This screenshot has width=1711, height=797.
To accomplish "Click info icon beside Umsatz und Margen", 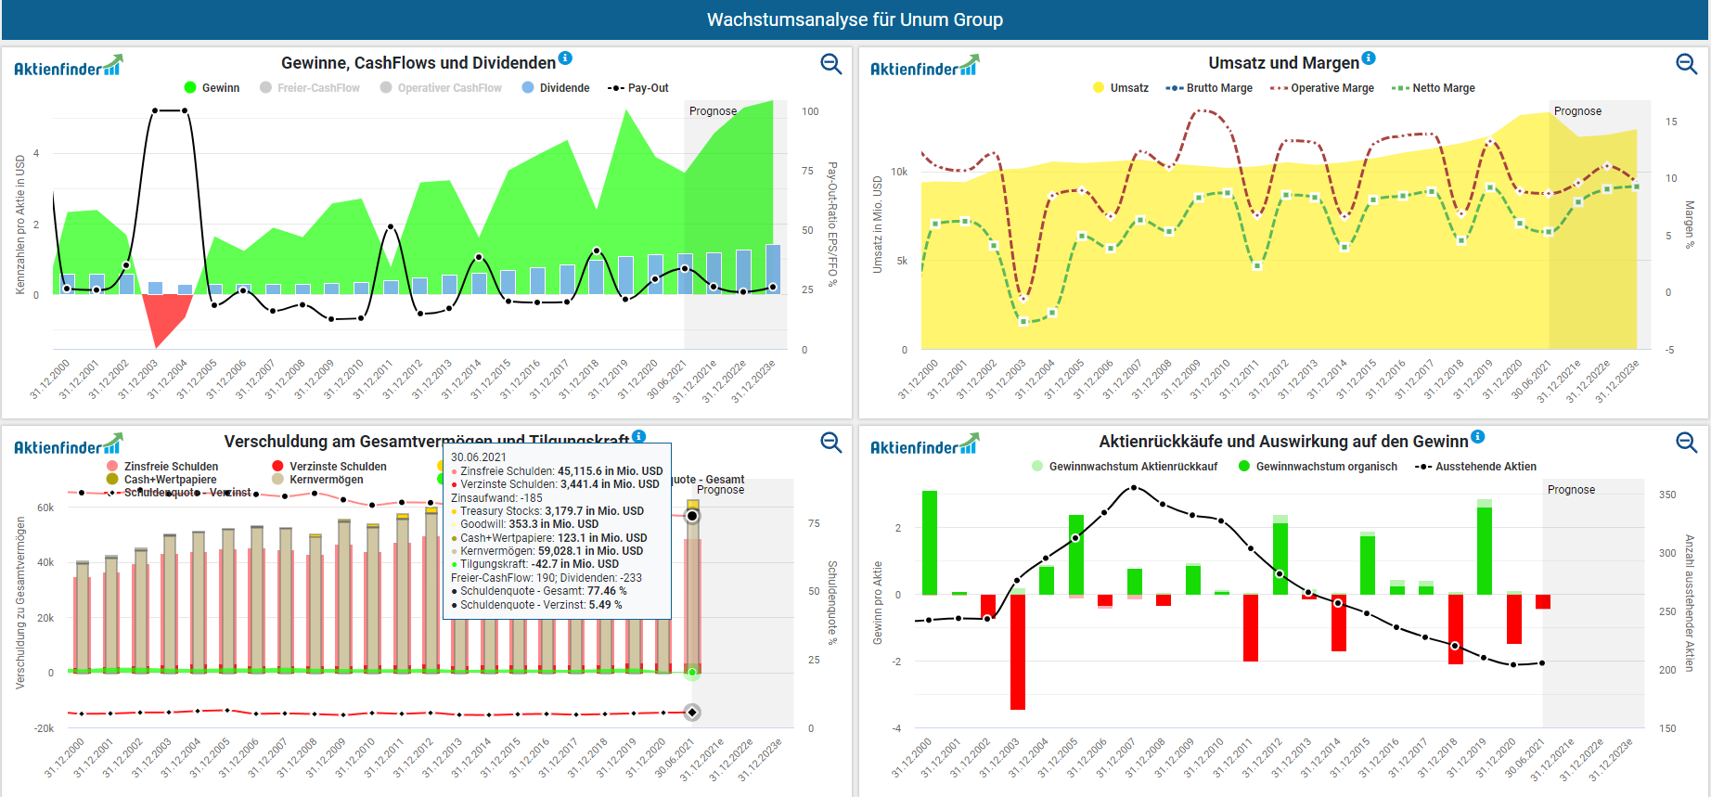I will tap(1369, 58).
